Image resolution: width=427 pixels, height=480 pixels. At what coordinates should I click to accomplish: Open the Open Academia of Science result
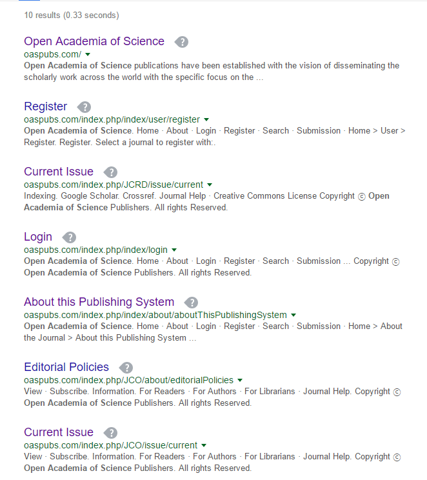point(94,41)
